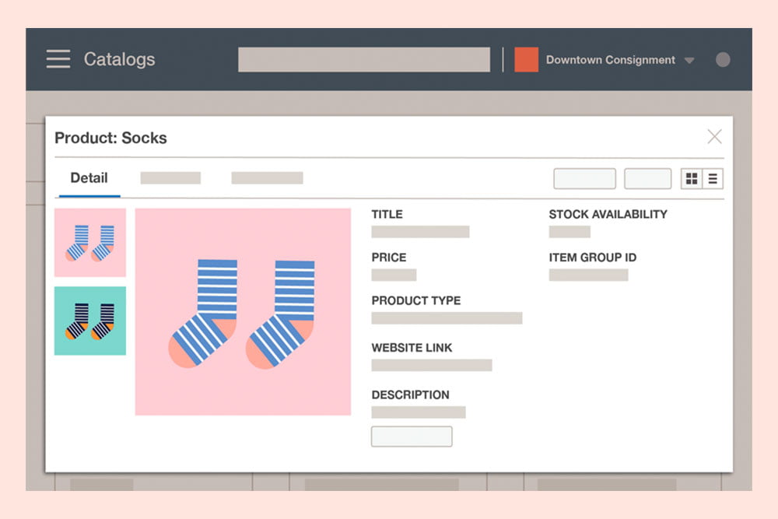
Task: Open the profile avatar menu
Action: (x=722, y=59)
